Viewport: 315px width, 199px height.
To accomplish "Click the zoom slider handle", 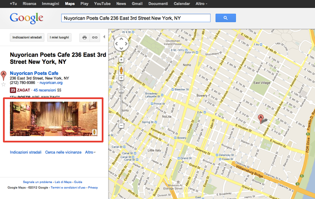I will (121, 91).
